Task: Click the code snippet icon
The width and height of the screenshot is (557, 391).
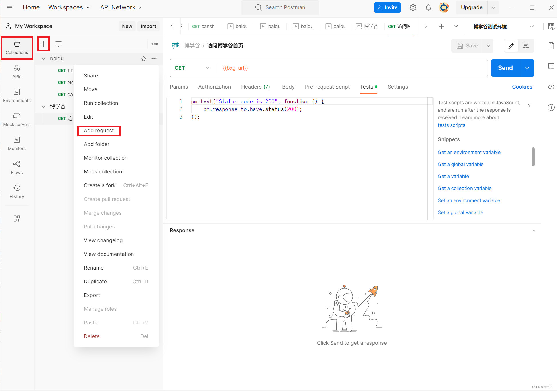Action: pyautogui.click(x=551, y=87)
